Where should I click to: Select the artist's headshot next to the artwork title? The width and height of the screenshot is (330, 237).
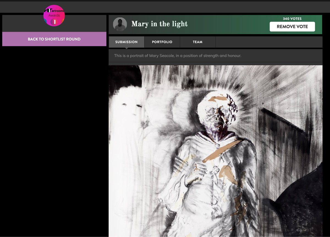click(120, 24)
